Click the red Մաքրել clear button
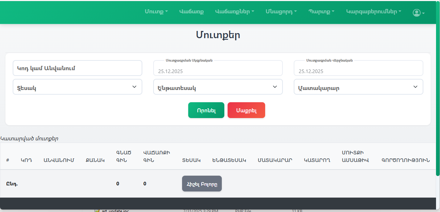440x212 pixels. click(x=246, y=110)
